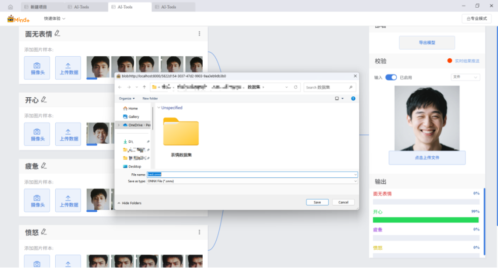Open the Organize menu
The image size is (498, 268).
click(x=127, y=98)
